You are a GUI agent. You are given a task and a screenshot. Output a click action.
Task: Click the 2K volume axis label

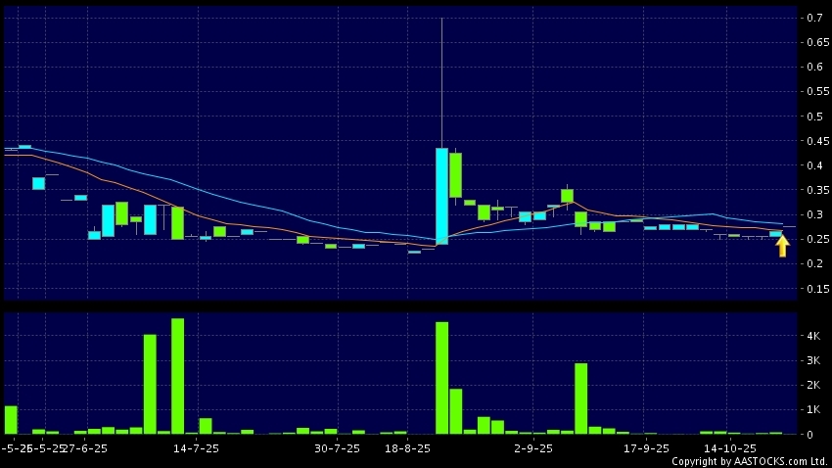(812, 385)
